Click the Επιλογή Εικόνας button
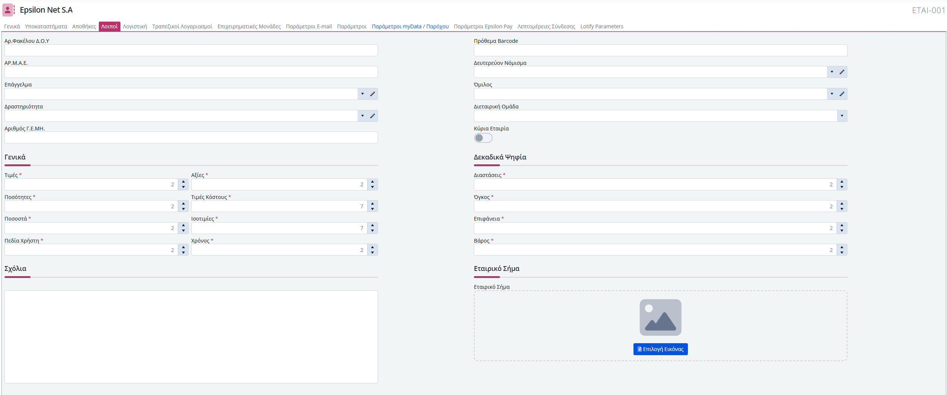Image resolution: width=947 pixels, height=395 pixels. click(660, 349)
